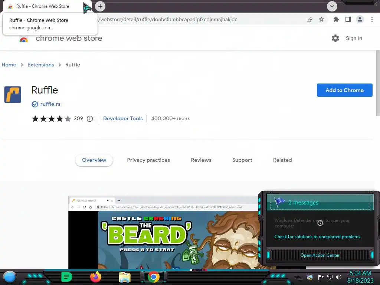This screenshot has width=380, height=285.
Task: Click the volume speaker tray icon
Action: point(339,277)
